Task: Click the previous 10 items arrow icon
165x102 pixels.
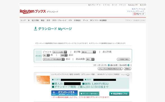Action: [x=109, y=65]
